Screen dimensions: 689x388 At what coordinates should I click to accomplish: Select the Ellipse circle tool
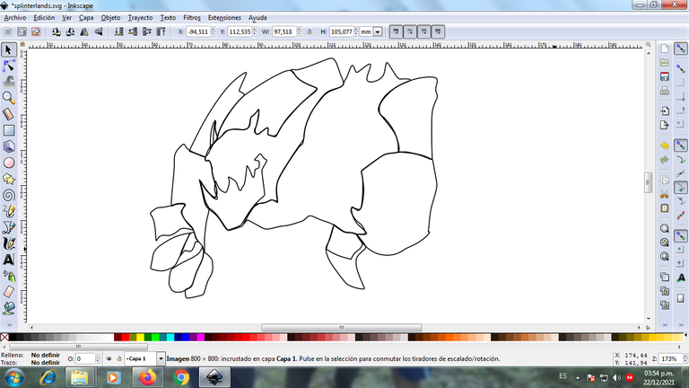click(x=8, y=163)
